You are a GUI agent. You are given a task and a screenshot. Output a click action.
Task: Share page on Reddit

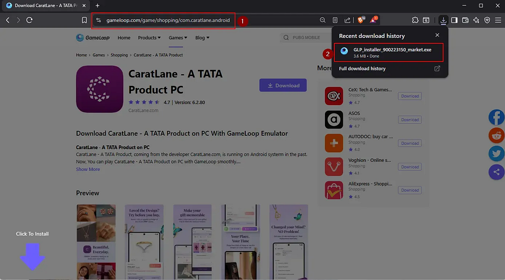click(496, 135)
